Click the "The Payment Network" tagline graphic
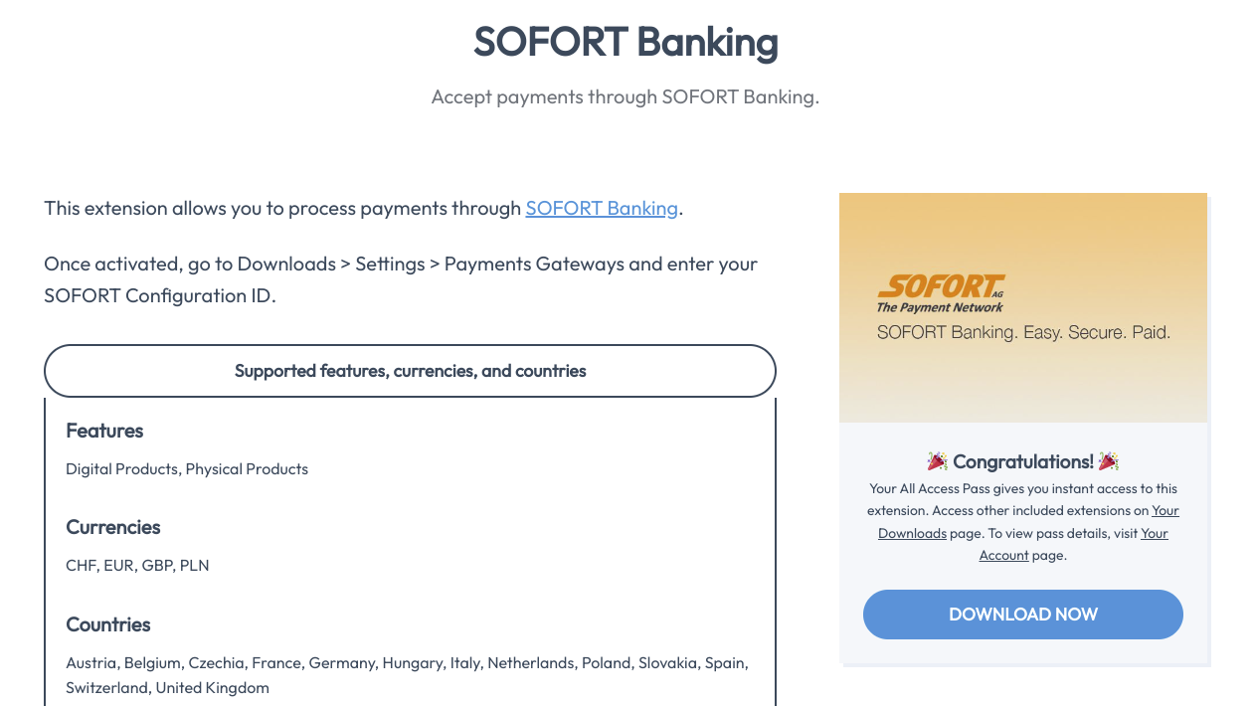The width and height of the screenshot is (1254, 706). (940, 307)
